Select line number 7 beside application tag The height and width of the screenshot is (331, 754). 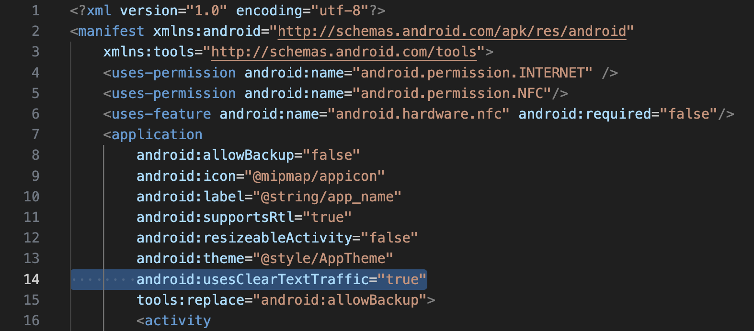[x=35, y=134]
